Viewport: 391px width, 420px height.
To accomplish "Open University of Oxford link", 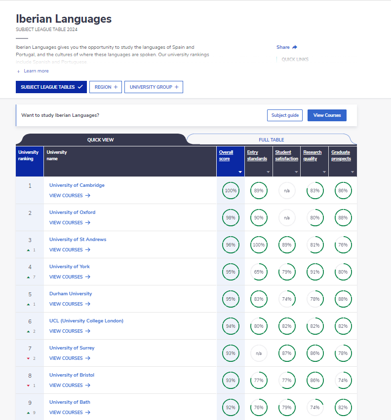I will coord(73,212).
